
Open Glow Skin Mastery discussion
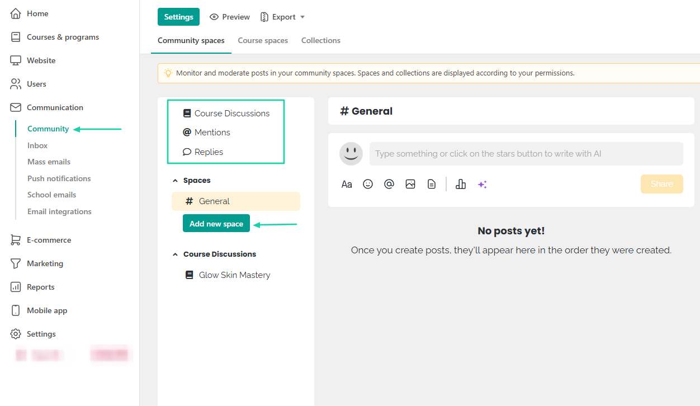(x=228, y=275)
